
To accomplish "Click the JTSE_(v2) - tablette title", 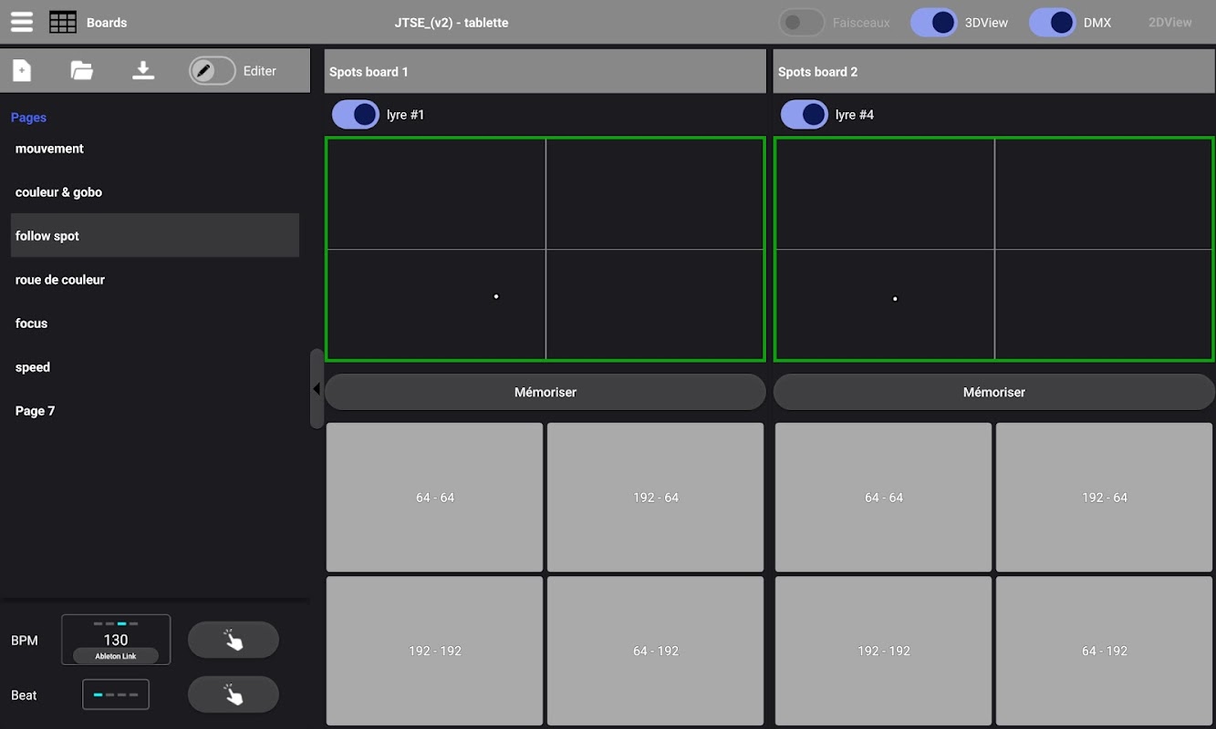I will click(452, 23).
